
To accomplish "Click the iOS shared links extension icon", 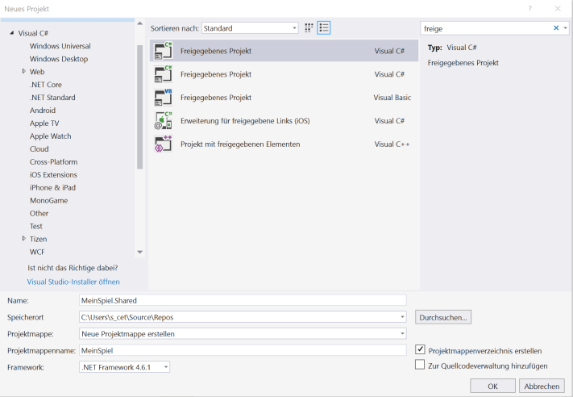I will (x=163, y=121).
